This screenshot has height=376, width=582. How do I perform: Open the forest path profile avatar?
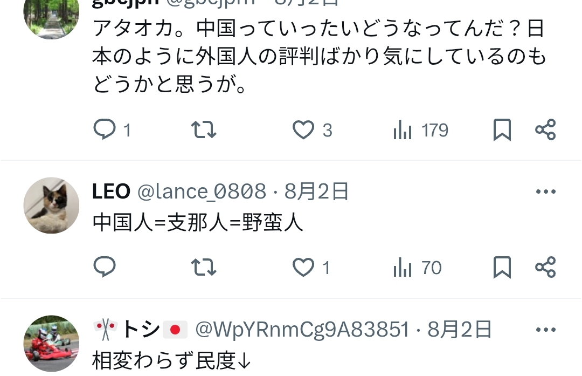(51, 15)
